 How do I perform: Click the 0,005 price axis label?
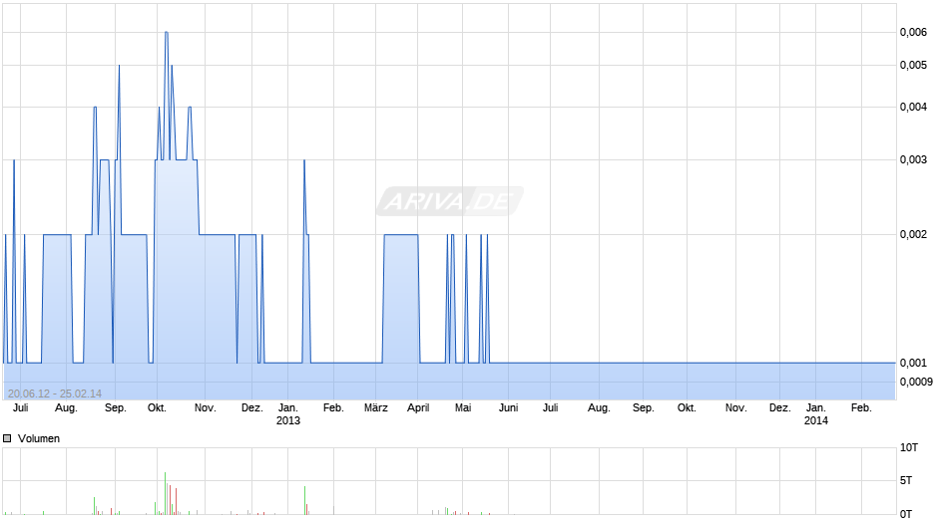[913, 65]
